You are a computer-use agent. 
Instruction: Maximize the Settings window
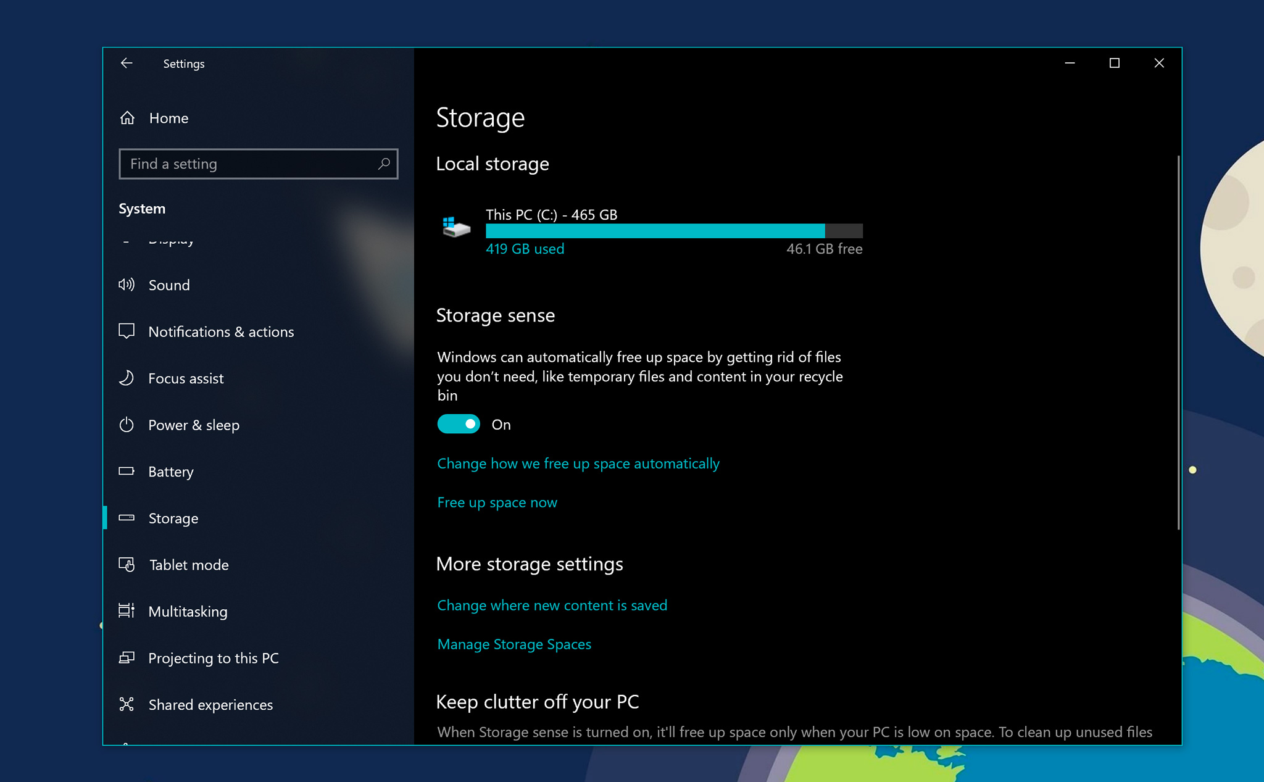click(x=1114, y=63)
